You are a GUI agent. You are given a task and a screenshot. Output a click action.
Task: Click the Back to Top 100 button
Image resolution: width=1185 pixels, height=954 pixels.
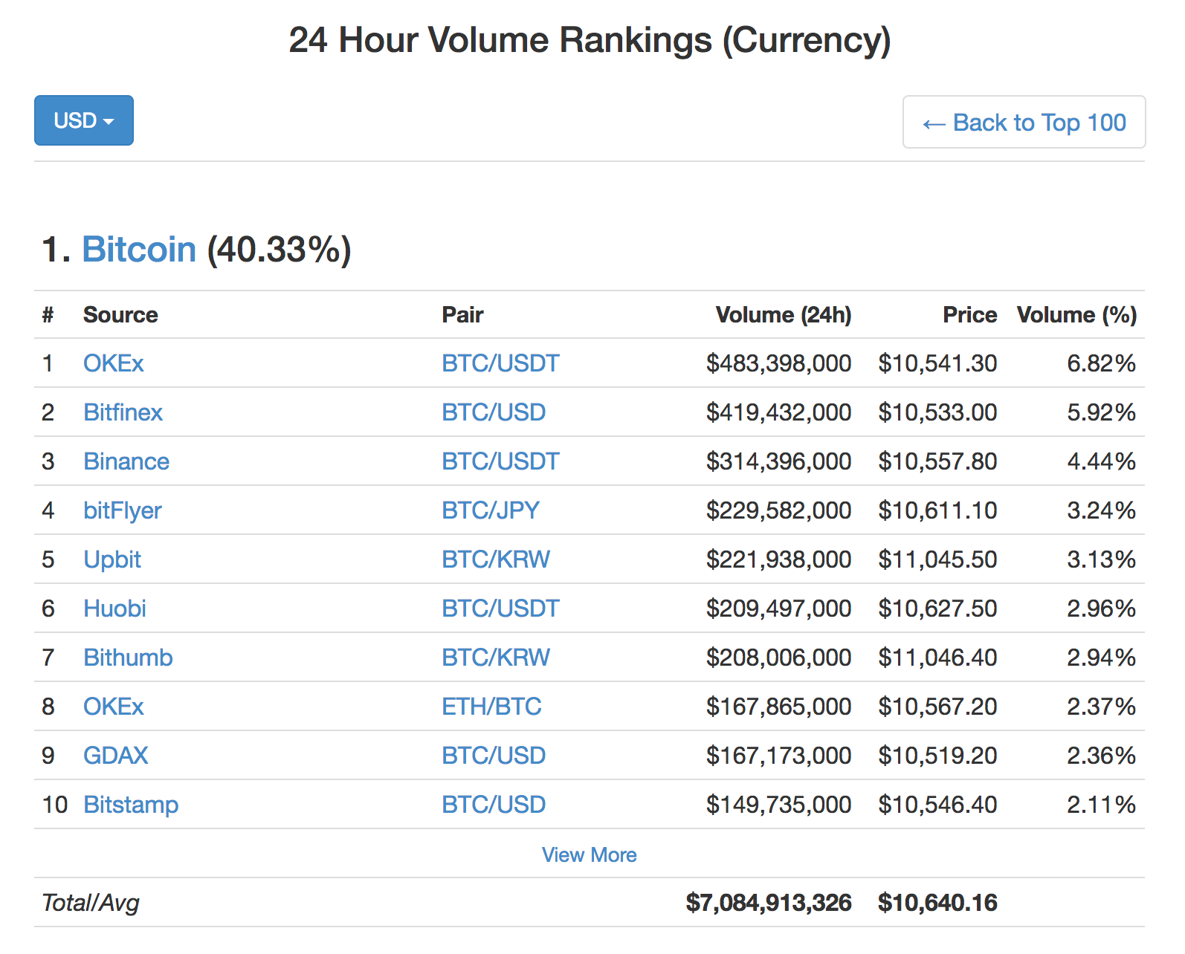(1024, 122)
